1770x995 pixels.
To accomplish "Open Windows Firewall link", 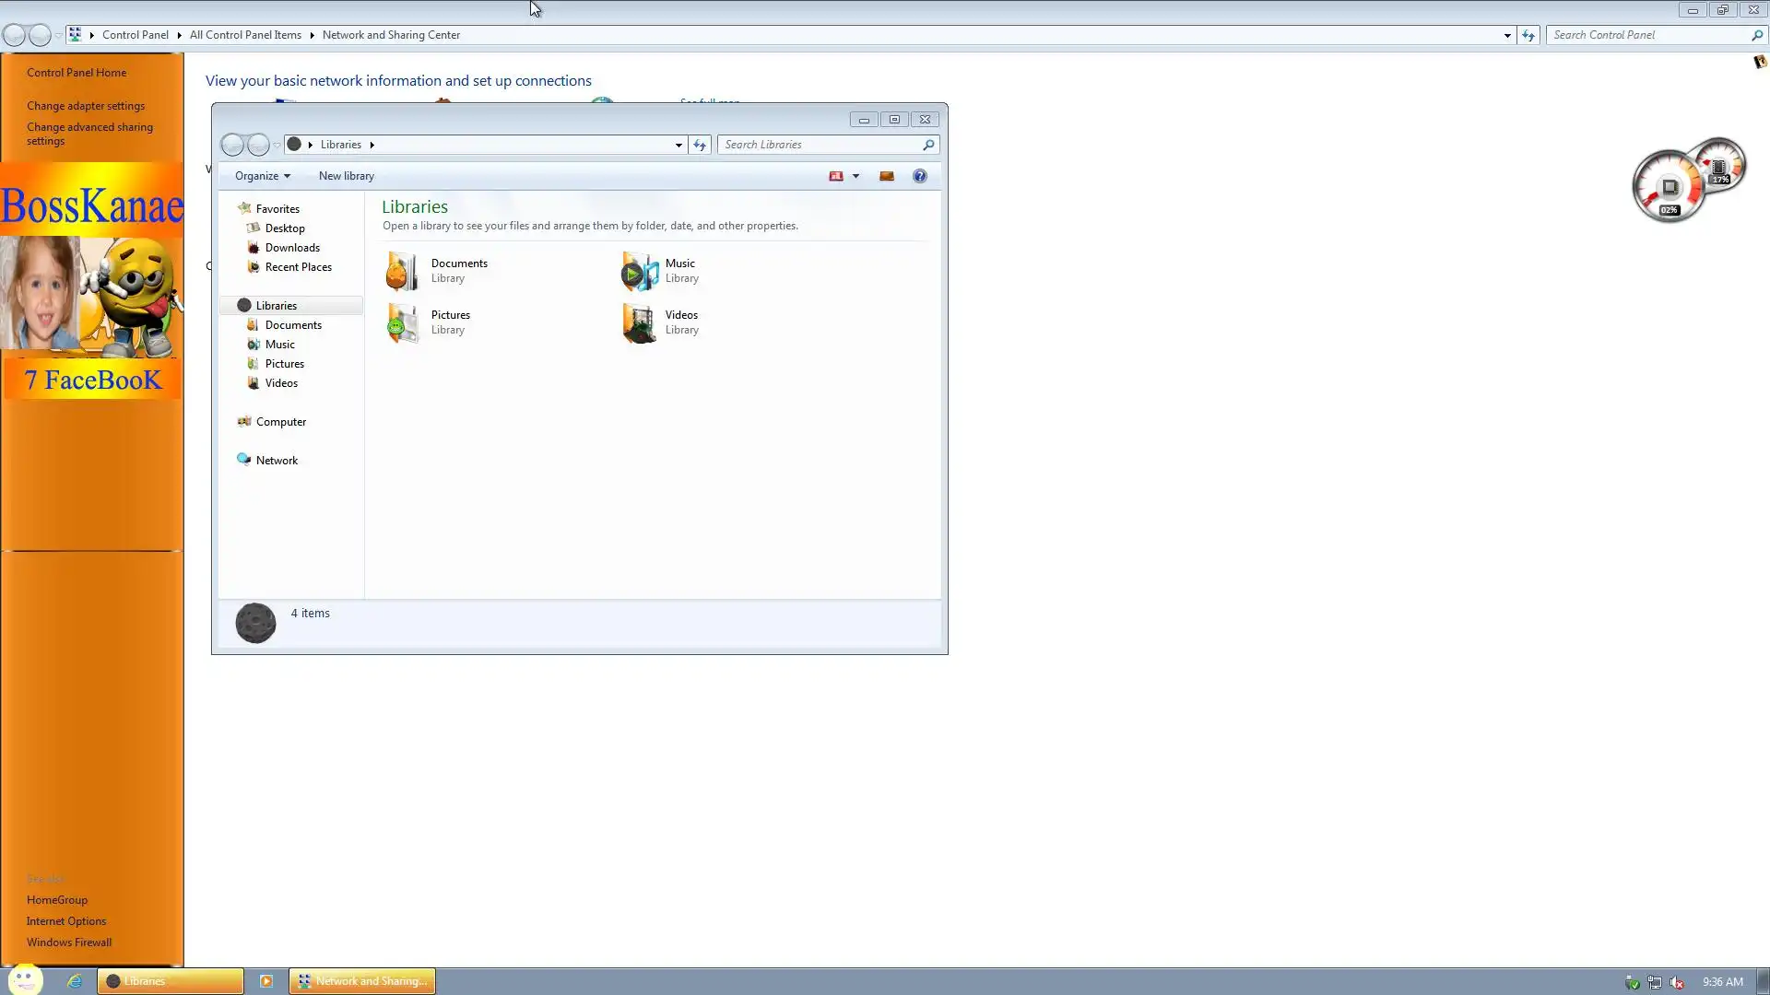I will tap(69, 942).
